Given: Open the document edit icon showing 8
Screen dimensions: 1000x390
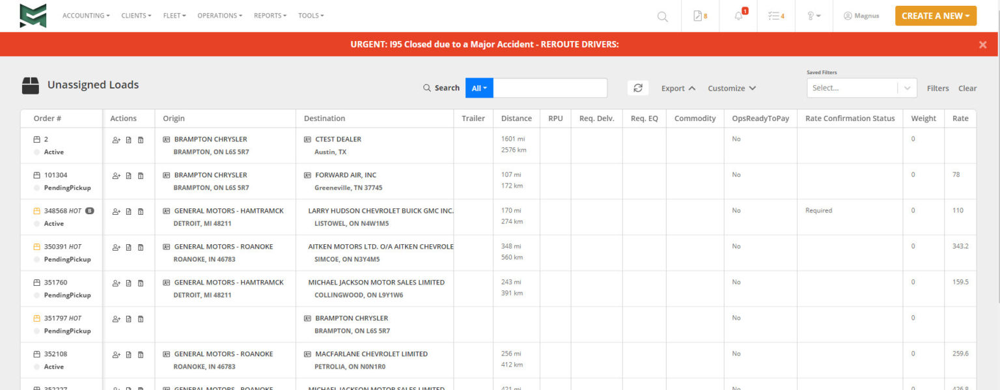Looking at the screenshot, I should 700,16.
